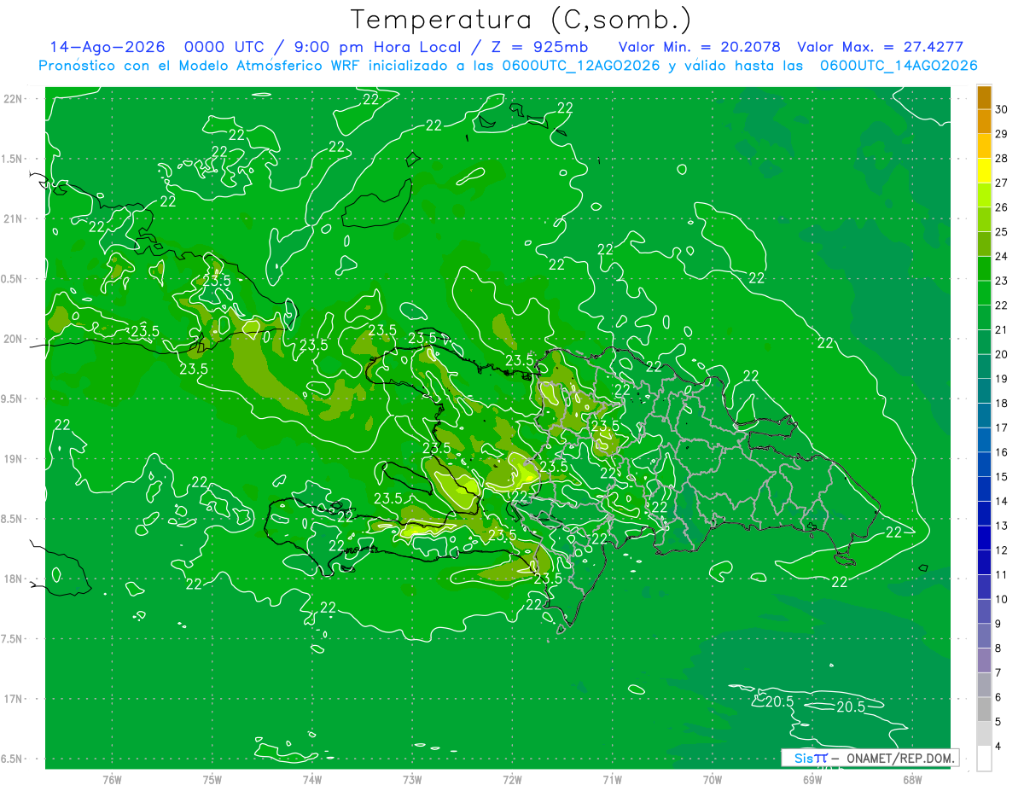Image resolution: width=1024 pixels, height=791 pixels.
Task: Click the '21N' latitude axis label
Action: coord(14,219)
